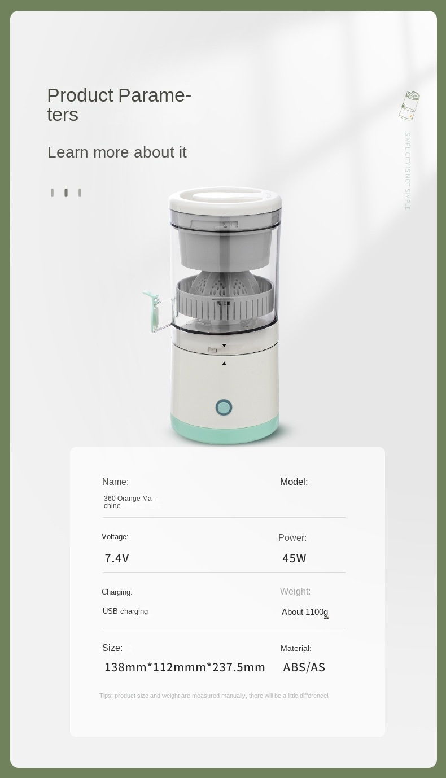Click the Product Parameters heading

point(119,104)
